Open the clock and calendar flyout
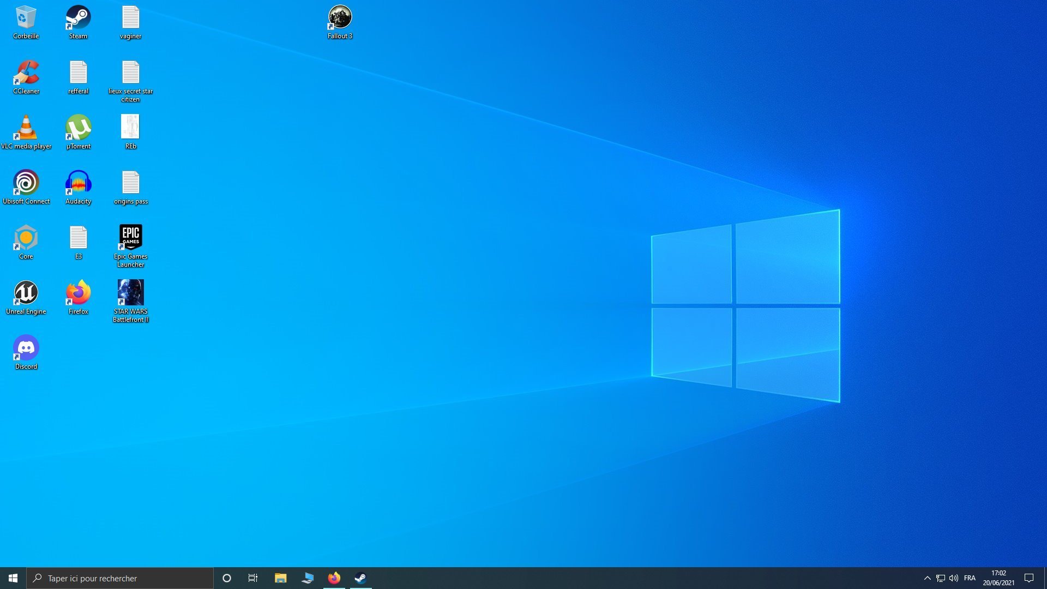 [999, 578]
